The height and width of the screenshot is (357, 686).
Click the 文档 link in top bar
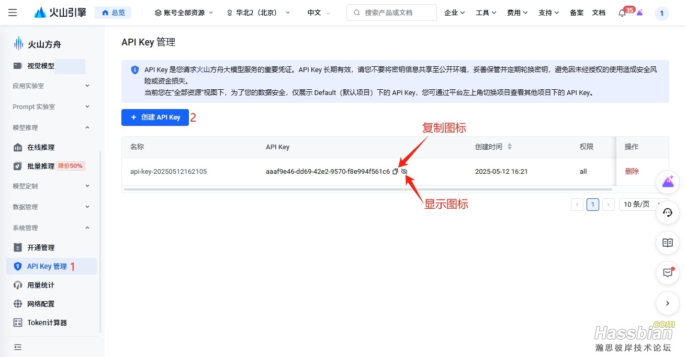(x=599, y=13)
